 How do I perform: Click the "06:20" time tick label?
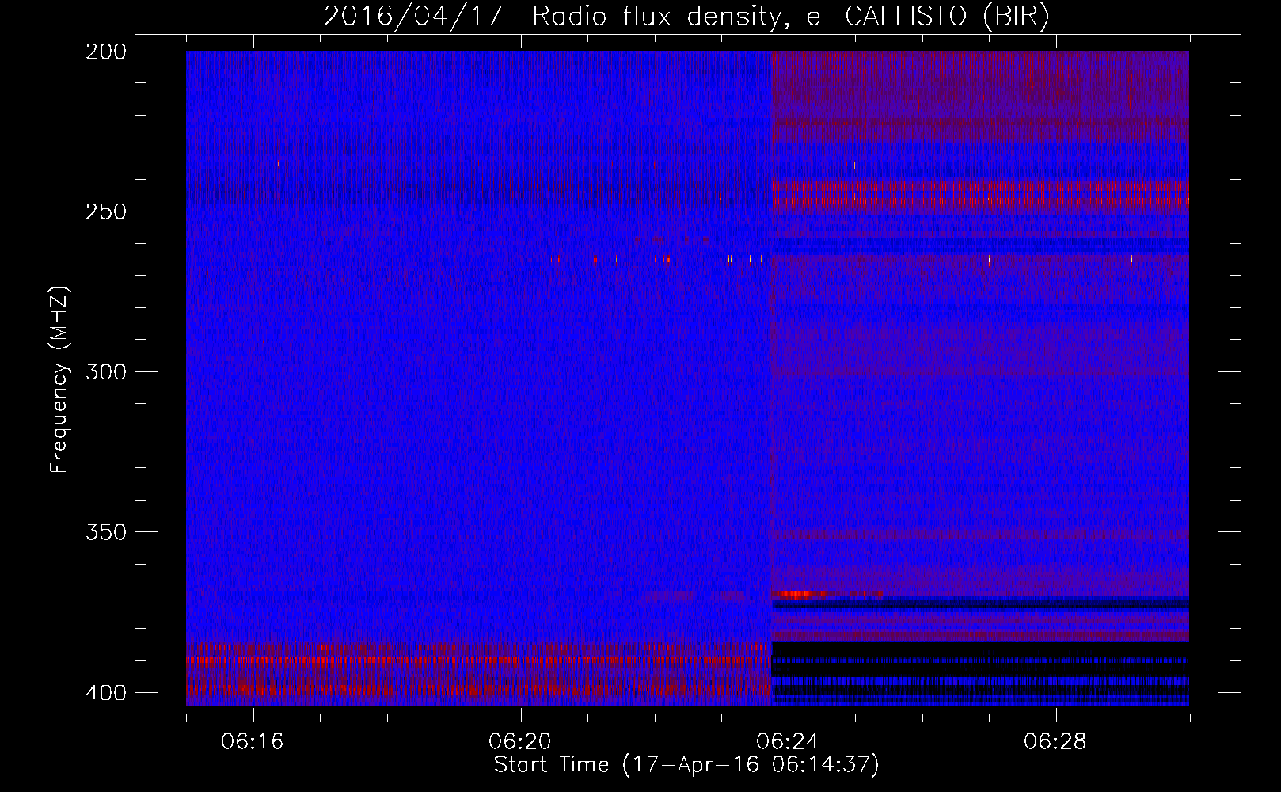(520, 741)
